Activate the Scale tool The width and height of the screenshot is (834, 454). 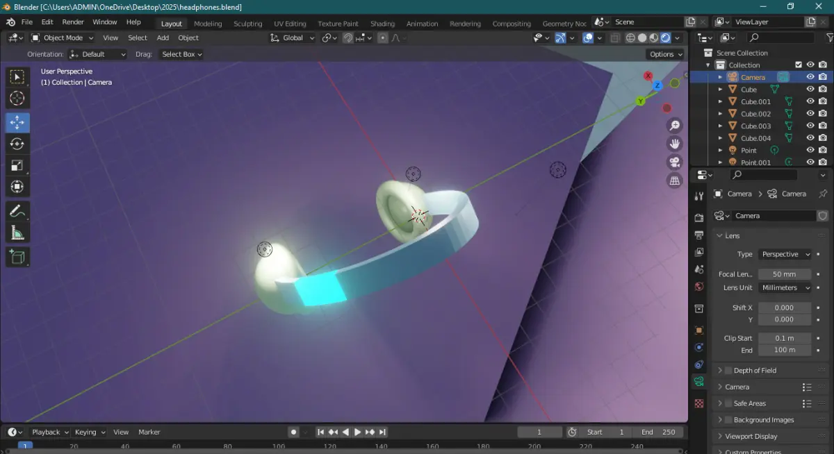pyautogui.click(x=17, y=165)
